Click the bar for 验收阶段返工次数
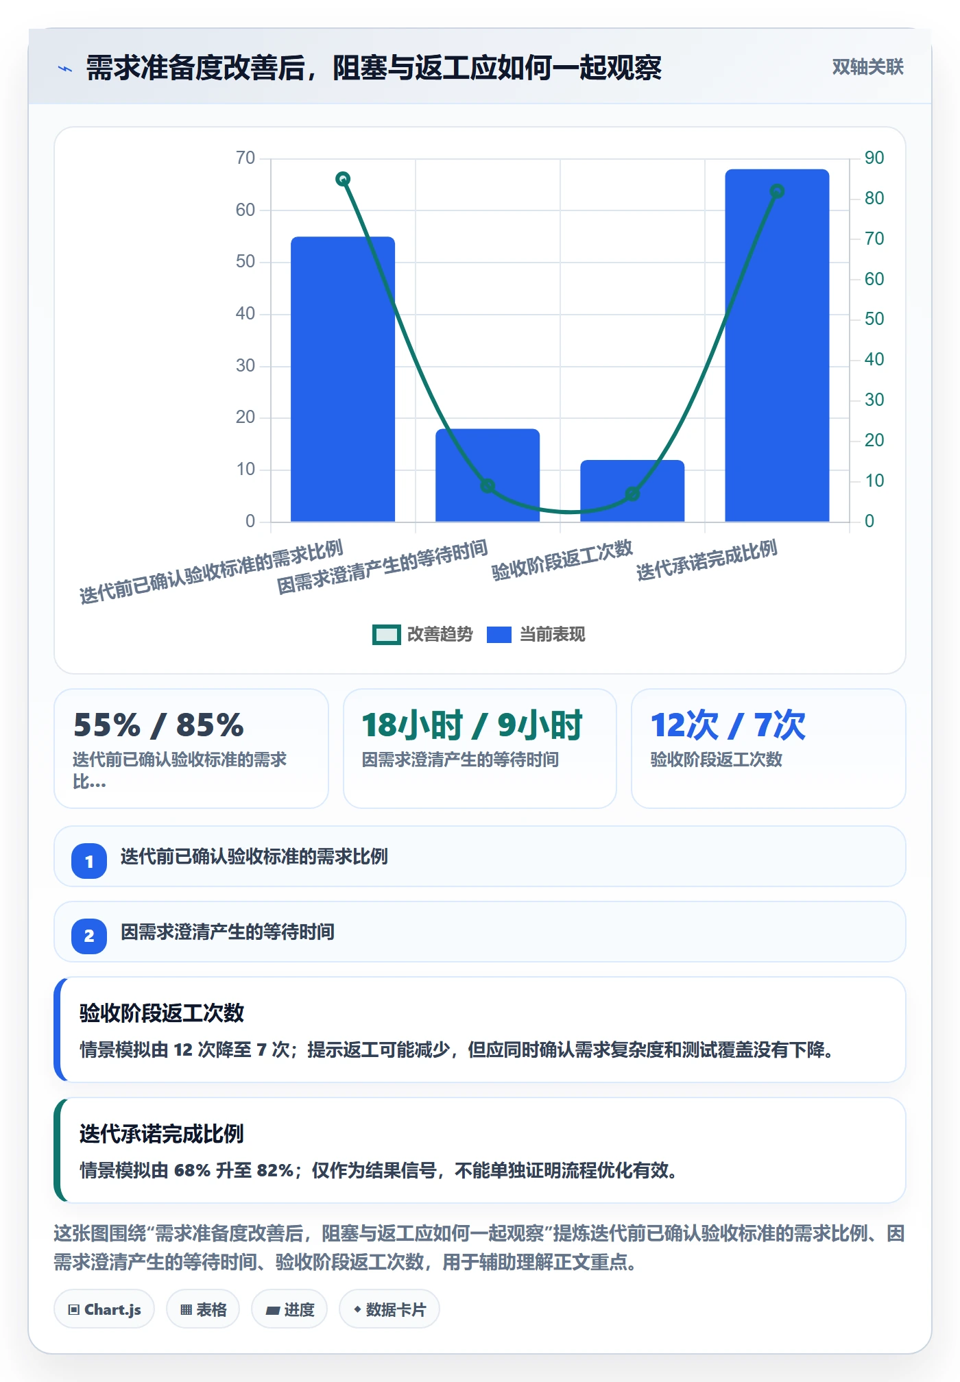This screenshot has width=960, height=1382. click(632, 491)
